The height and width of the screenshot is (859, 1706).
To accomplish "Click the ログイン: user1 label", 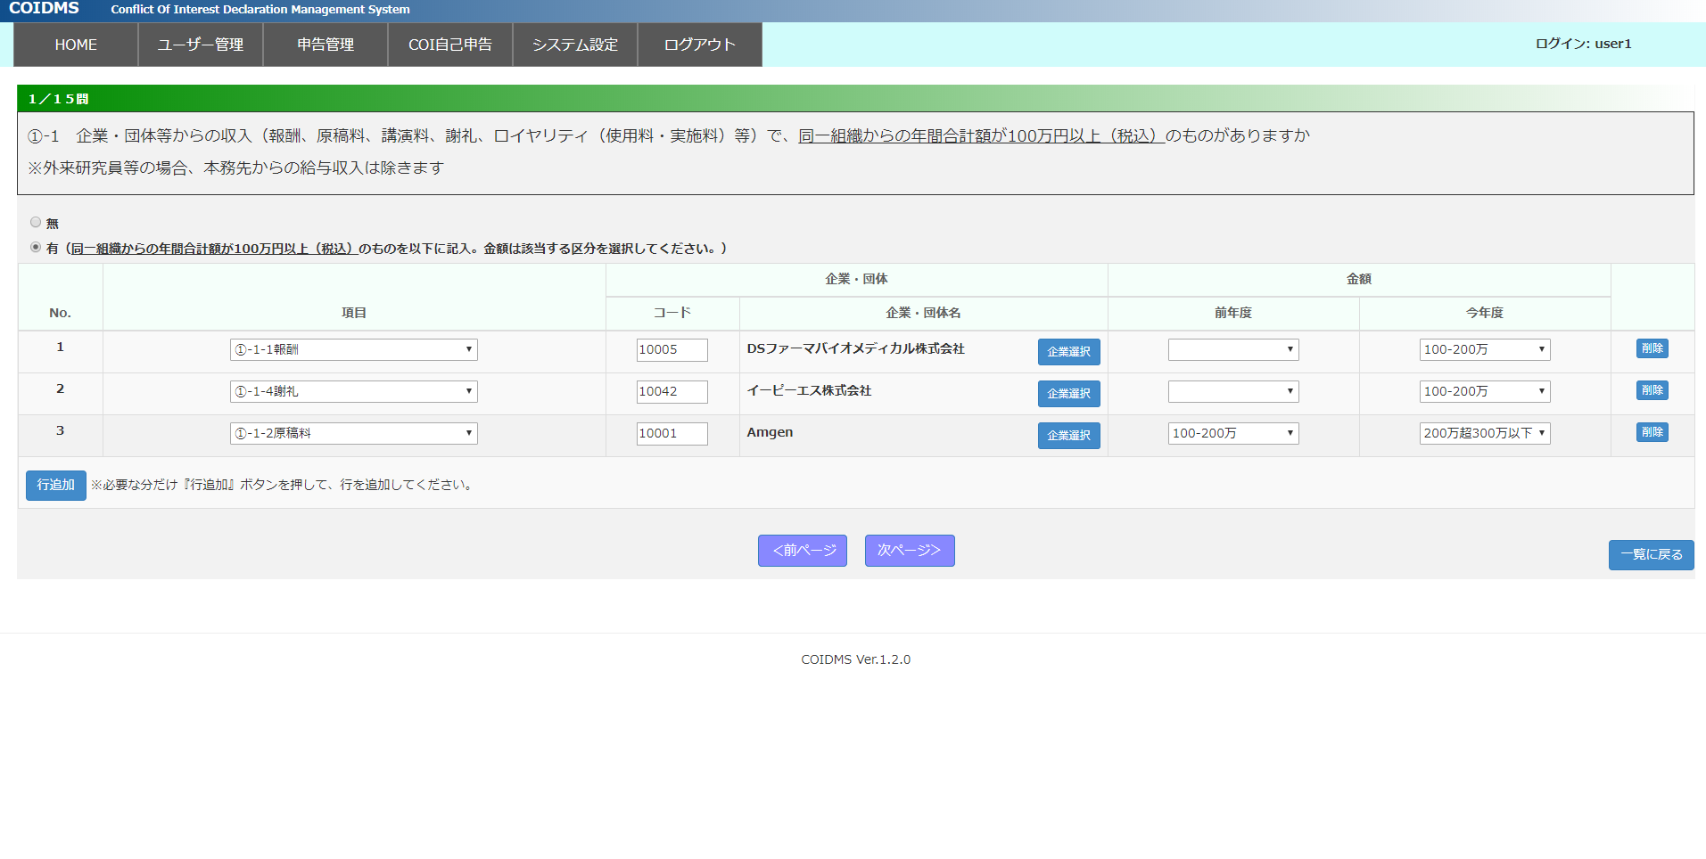I will (1583, 44).
